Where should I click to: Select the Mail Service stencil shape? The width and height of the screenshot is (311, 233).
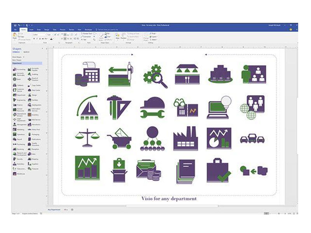[34, 120]
